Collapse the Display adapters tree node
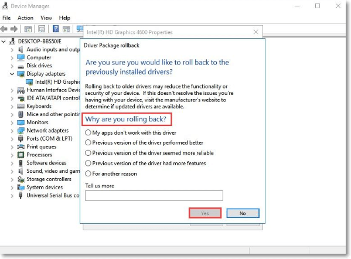Screen dimensions: 351x259 point(12,74)
